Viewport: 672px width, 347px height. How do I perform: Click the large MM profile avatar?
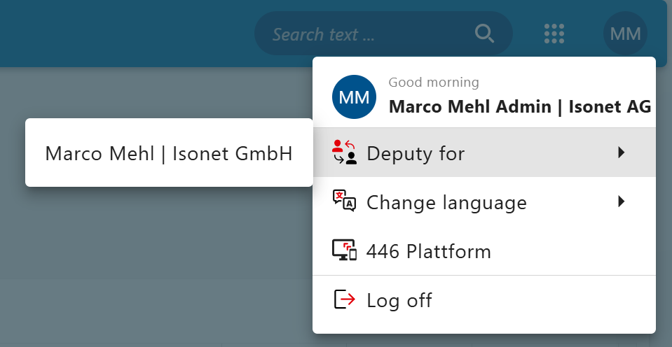pos(354,97)
